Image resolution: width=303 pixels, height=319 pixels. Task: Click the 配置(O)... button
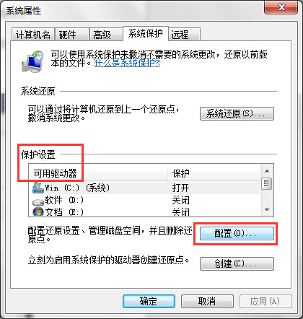(x=237, y=233)
